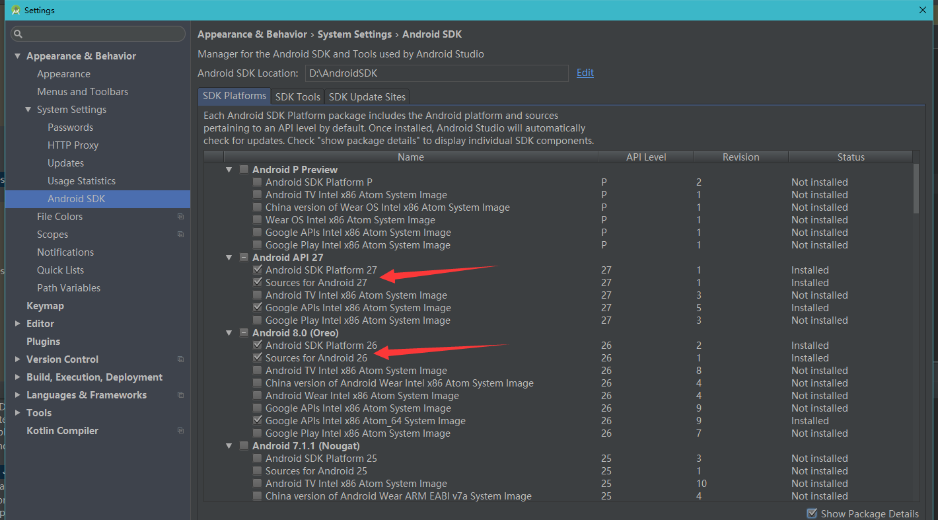Open the Updates settings page
This screenshot has height=520, width=938.
click(65, 163)
